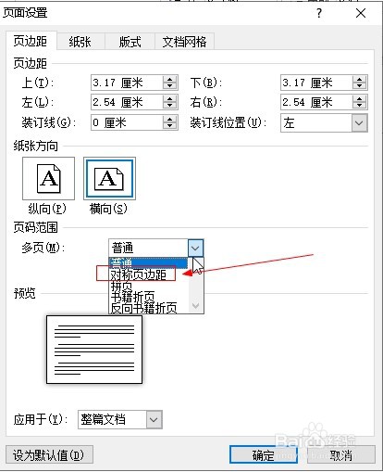Image resolution: width=383 pixels, height=472 pixels.
Task: Increase the right margin 右 with spinner up
Action: [359, 98]
